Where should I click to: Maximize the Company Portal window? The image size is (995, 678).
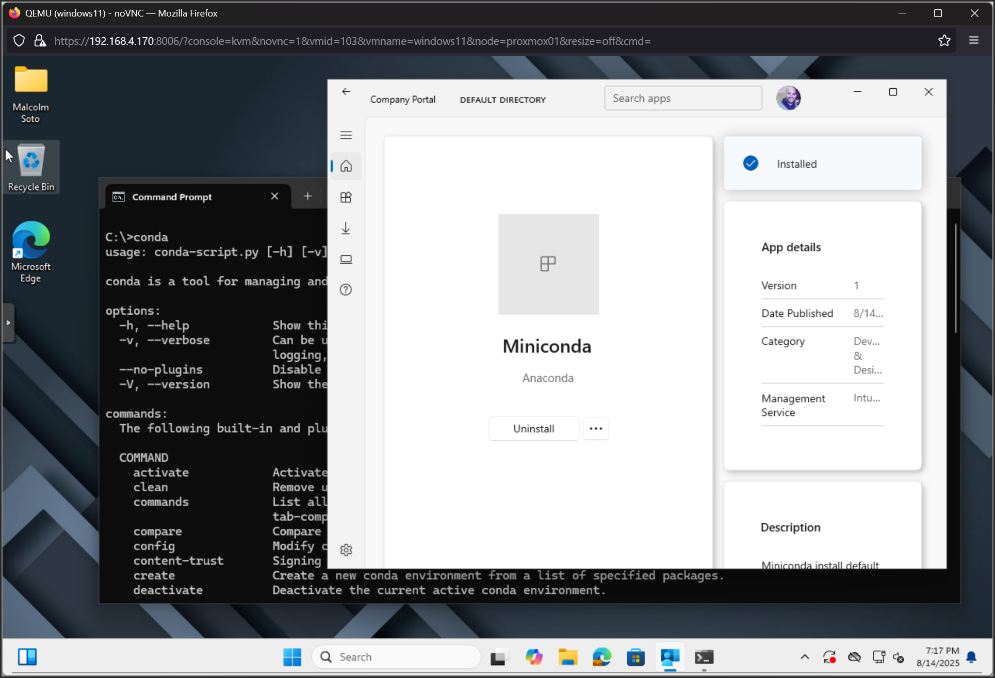coord(893,92)
